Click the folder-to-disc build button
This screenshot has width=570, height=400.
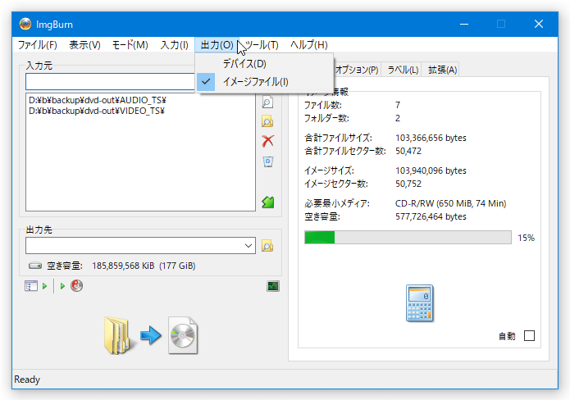click(x=151, y=335)
